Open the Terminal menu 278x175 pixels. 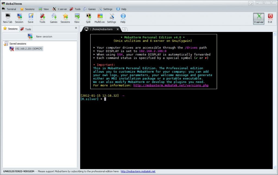click(x=9, y=9)
